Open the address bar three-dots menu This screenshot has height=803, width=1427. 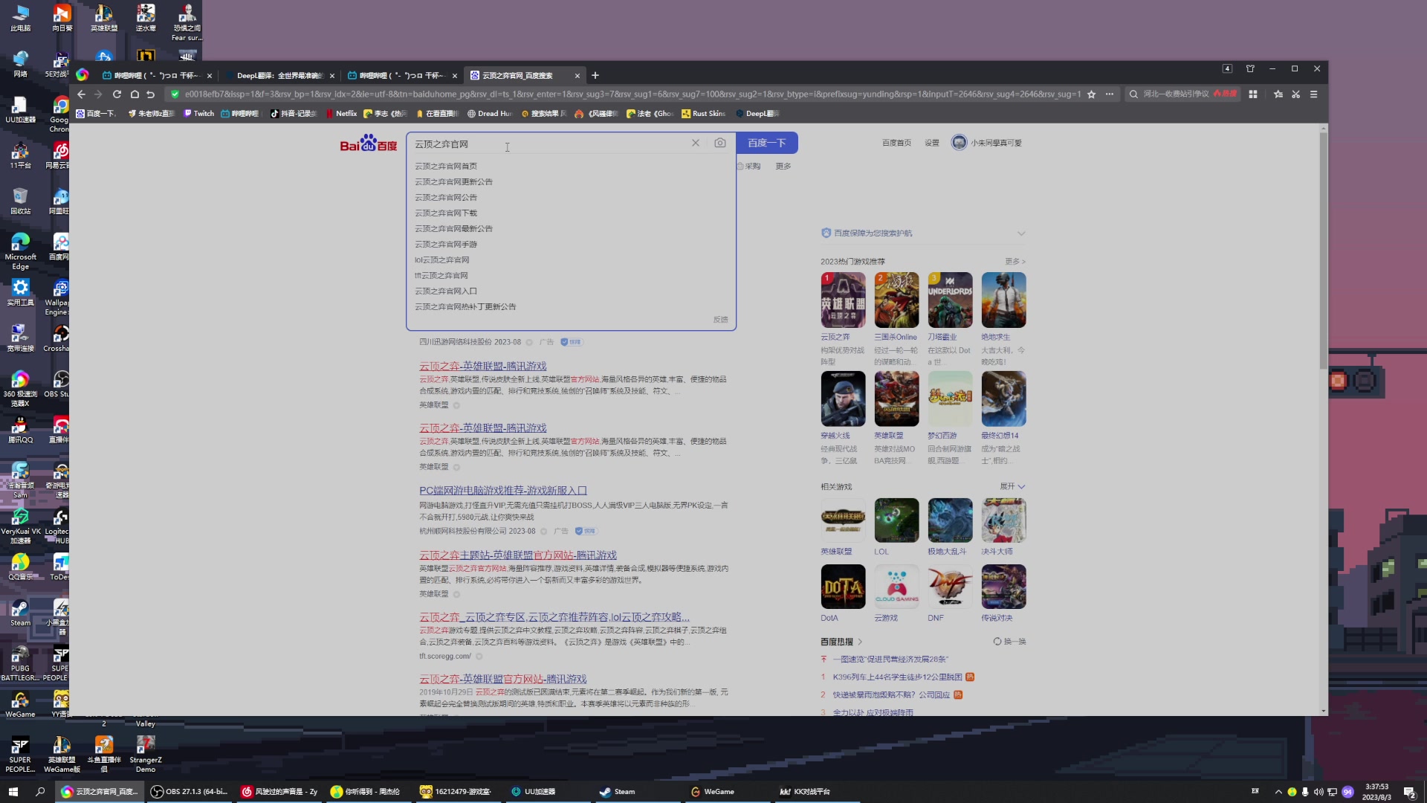[1110, 94]
